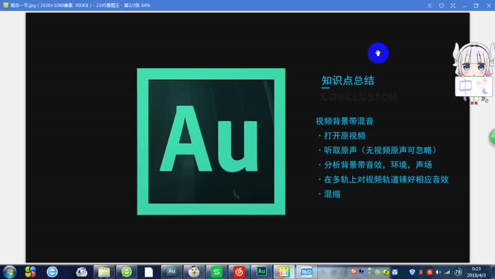Minimize the 2345 image viewer window

pyautogui.click(x=465, y=5)
